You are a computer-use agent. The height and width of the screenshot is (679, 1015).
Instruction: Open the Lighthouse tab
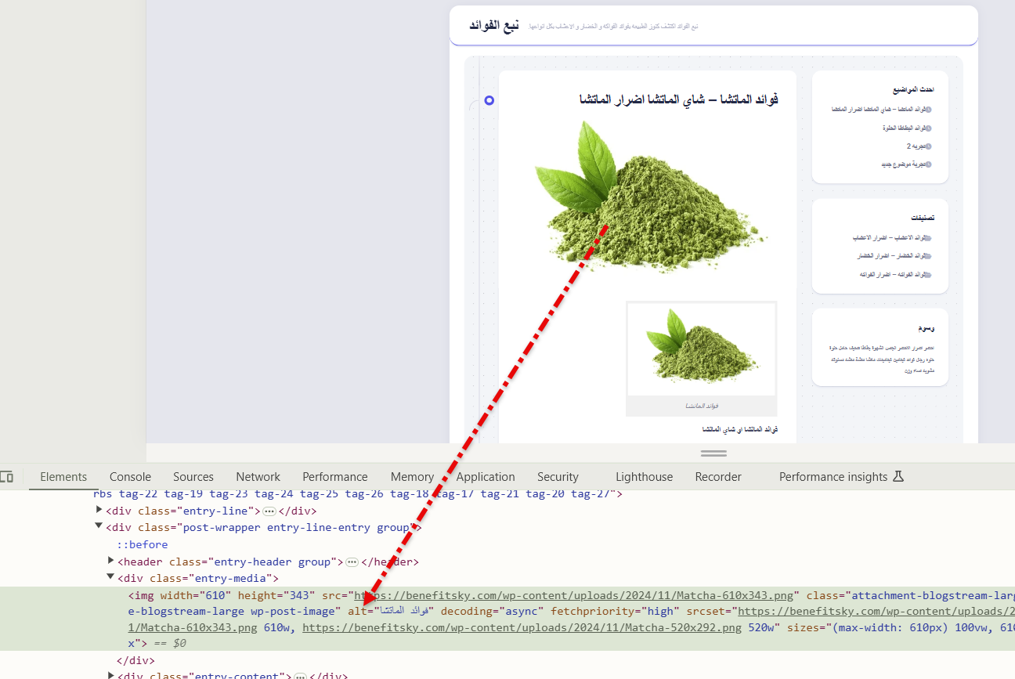click(644, 477)
